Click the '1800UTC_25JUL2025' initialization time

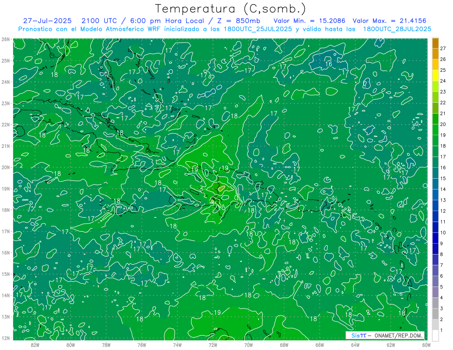click(258, 29)
